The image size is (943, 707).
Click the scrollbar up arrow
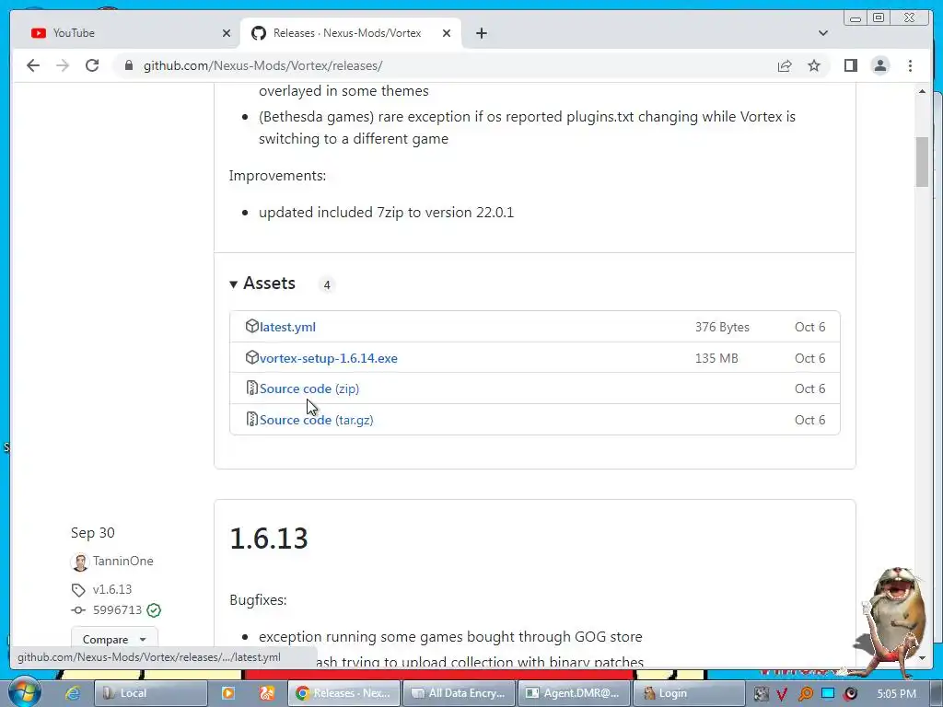tap(922, 91)
